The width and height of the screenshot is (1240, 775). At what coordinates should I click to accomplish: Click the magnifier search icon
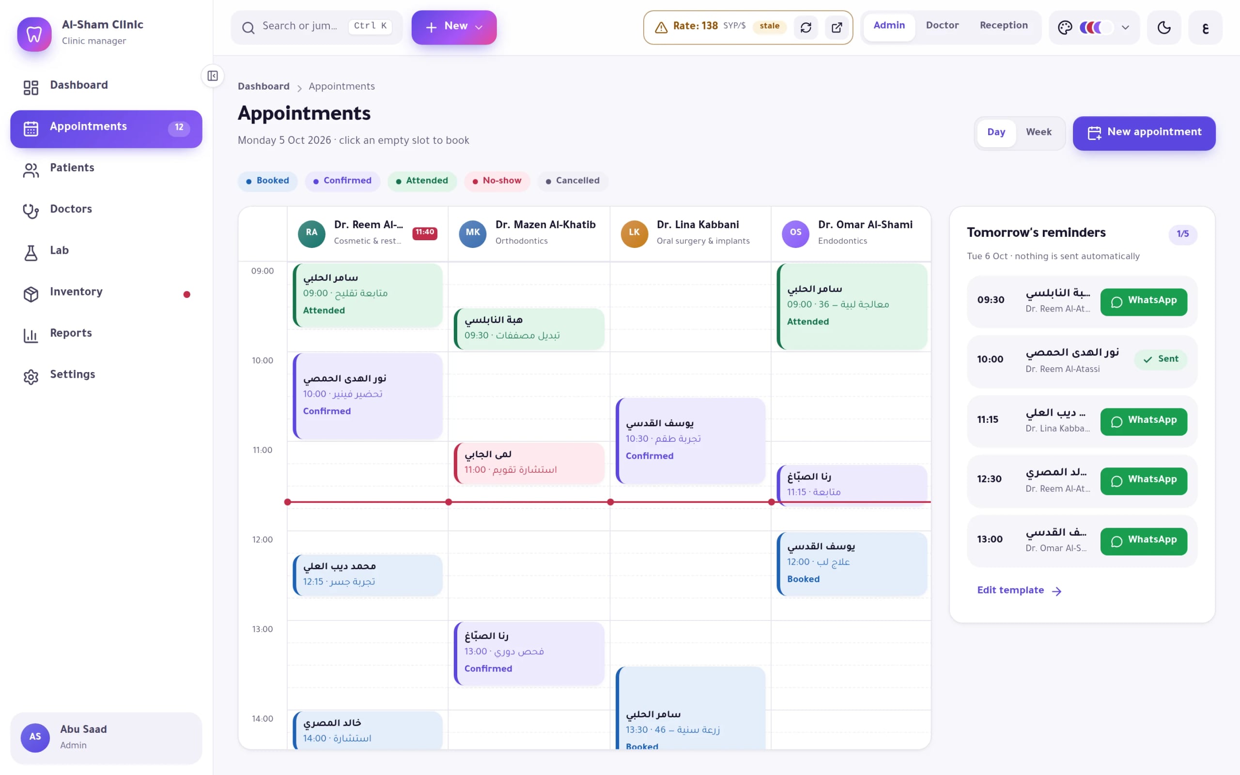248,28
